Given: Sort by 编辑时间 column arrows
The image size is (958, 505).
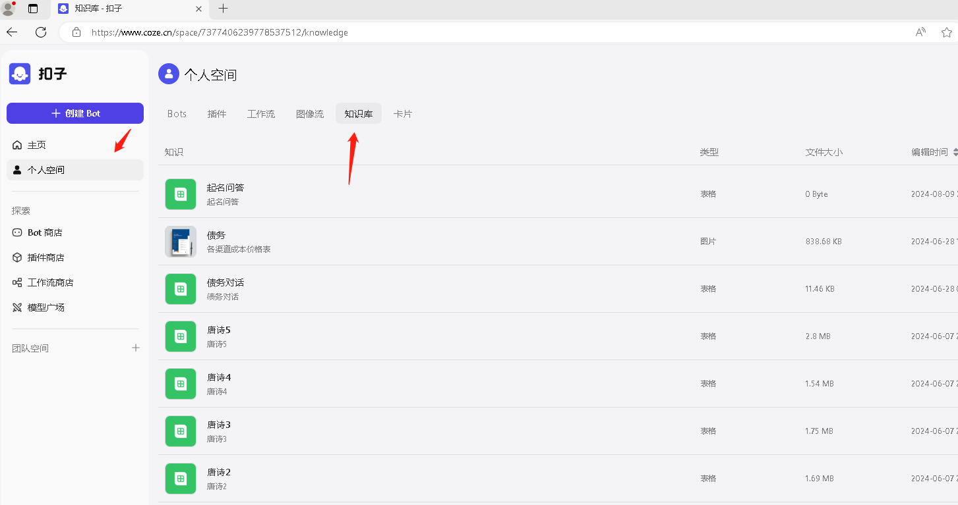Looking at the screenshot, I should tap(955, 152).
